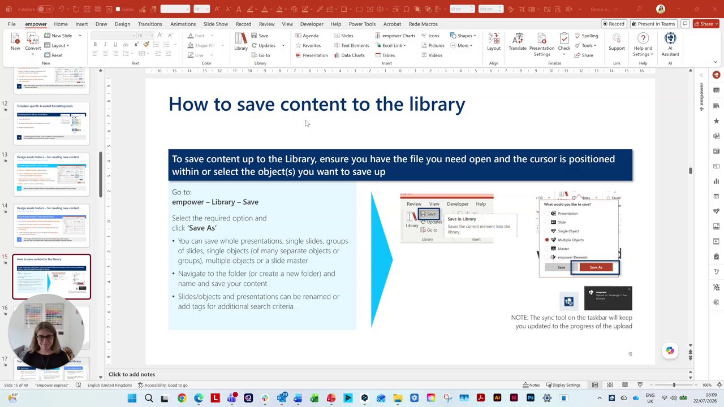Open the AI Assistant

click(x=670, y=44)
